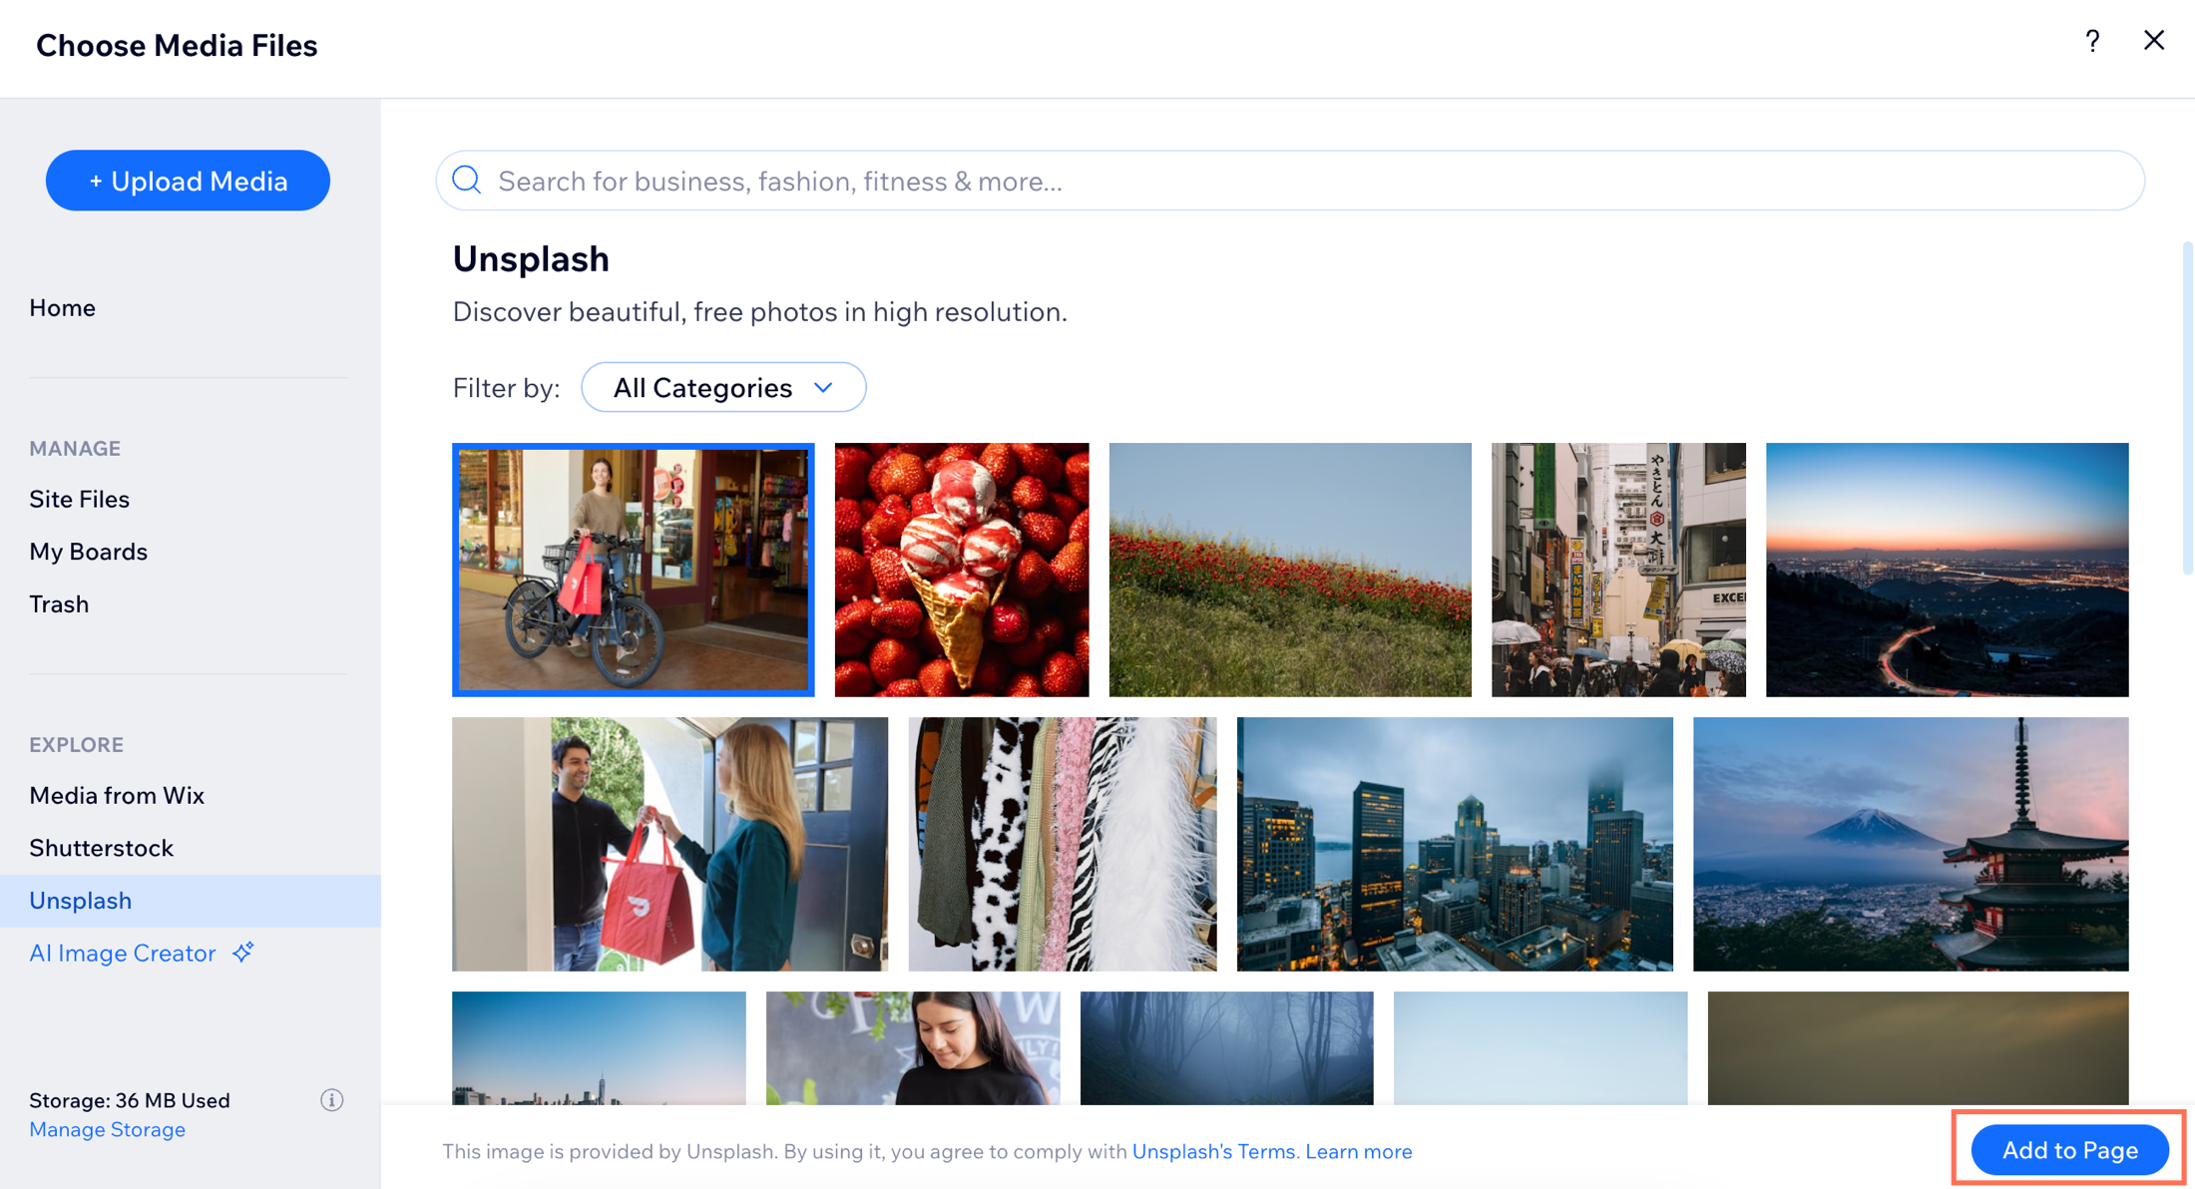This screenshot has width=2195, height=1189.
Task: Expand the Manage Storage info icon
Action: (x=332, y=1101)
